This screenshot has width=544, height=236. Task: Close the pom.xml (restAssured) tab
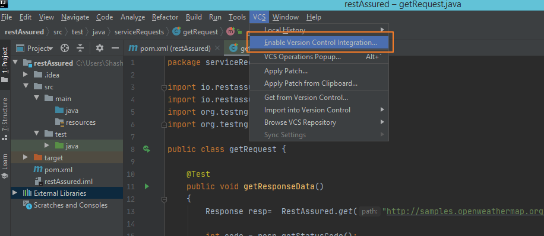217,48
